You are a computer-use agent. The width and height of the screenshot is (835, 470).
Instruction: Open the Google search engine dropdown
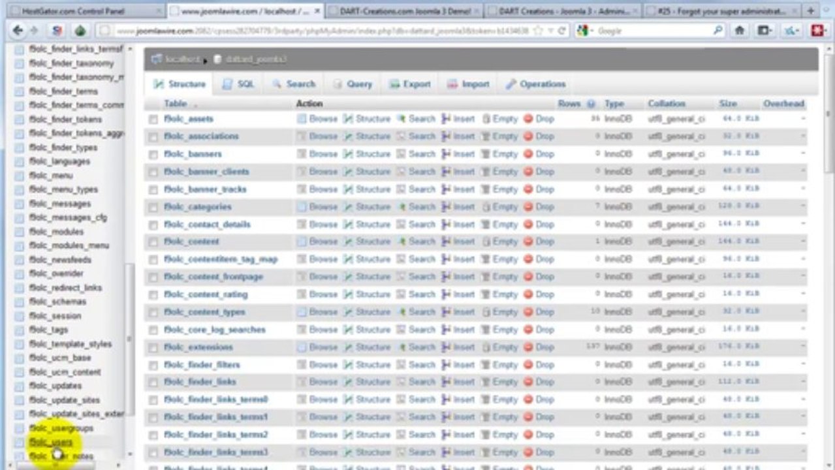pyautogui.click(x=584, y=31)
